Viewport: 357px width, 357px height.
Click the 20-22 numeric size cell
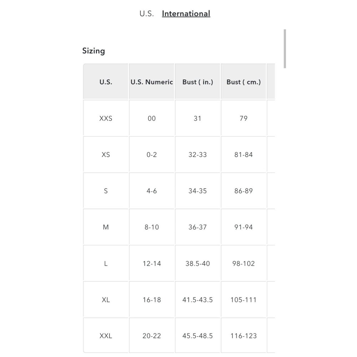coord(152,336)
